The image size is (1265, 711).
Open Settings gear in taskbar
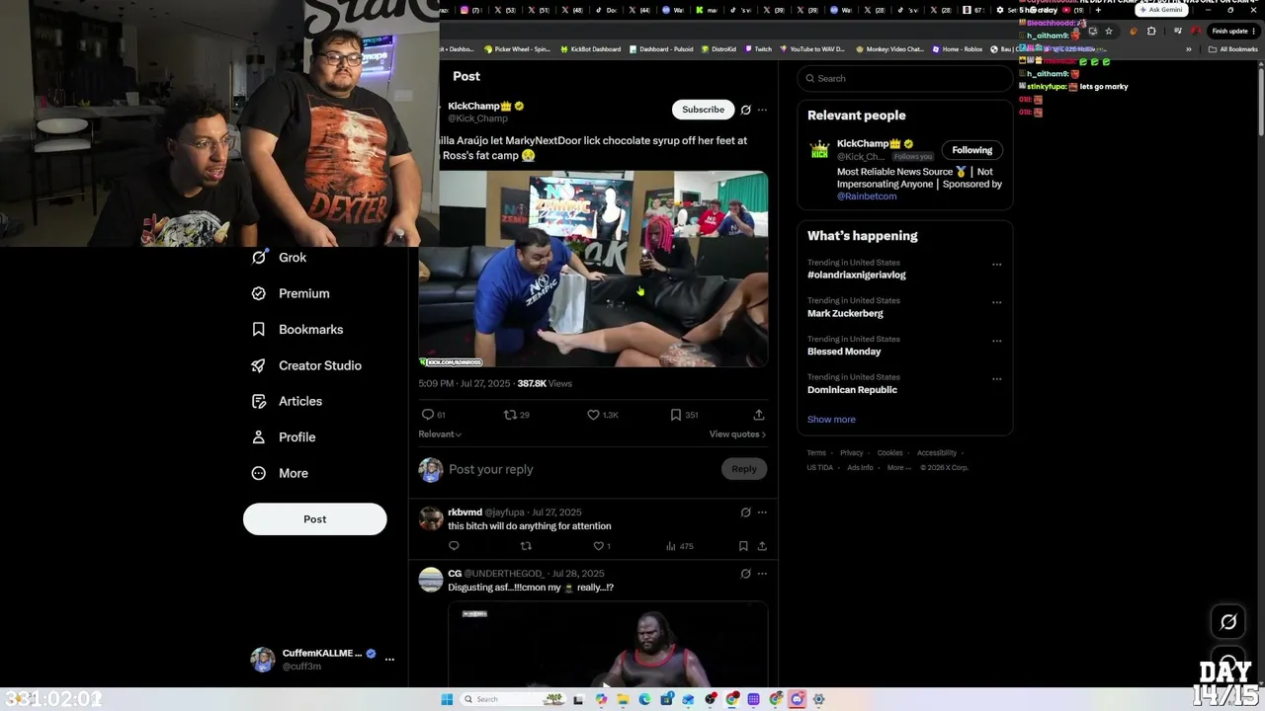point(818,699)
